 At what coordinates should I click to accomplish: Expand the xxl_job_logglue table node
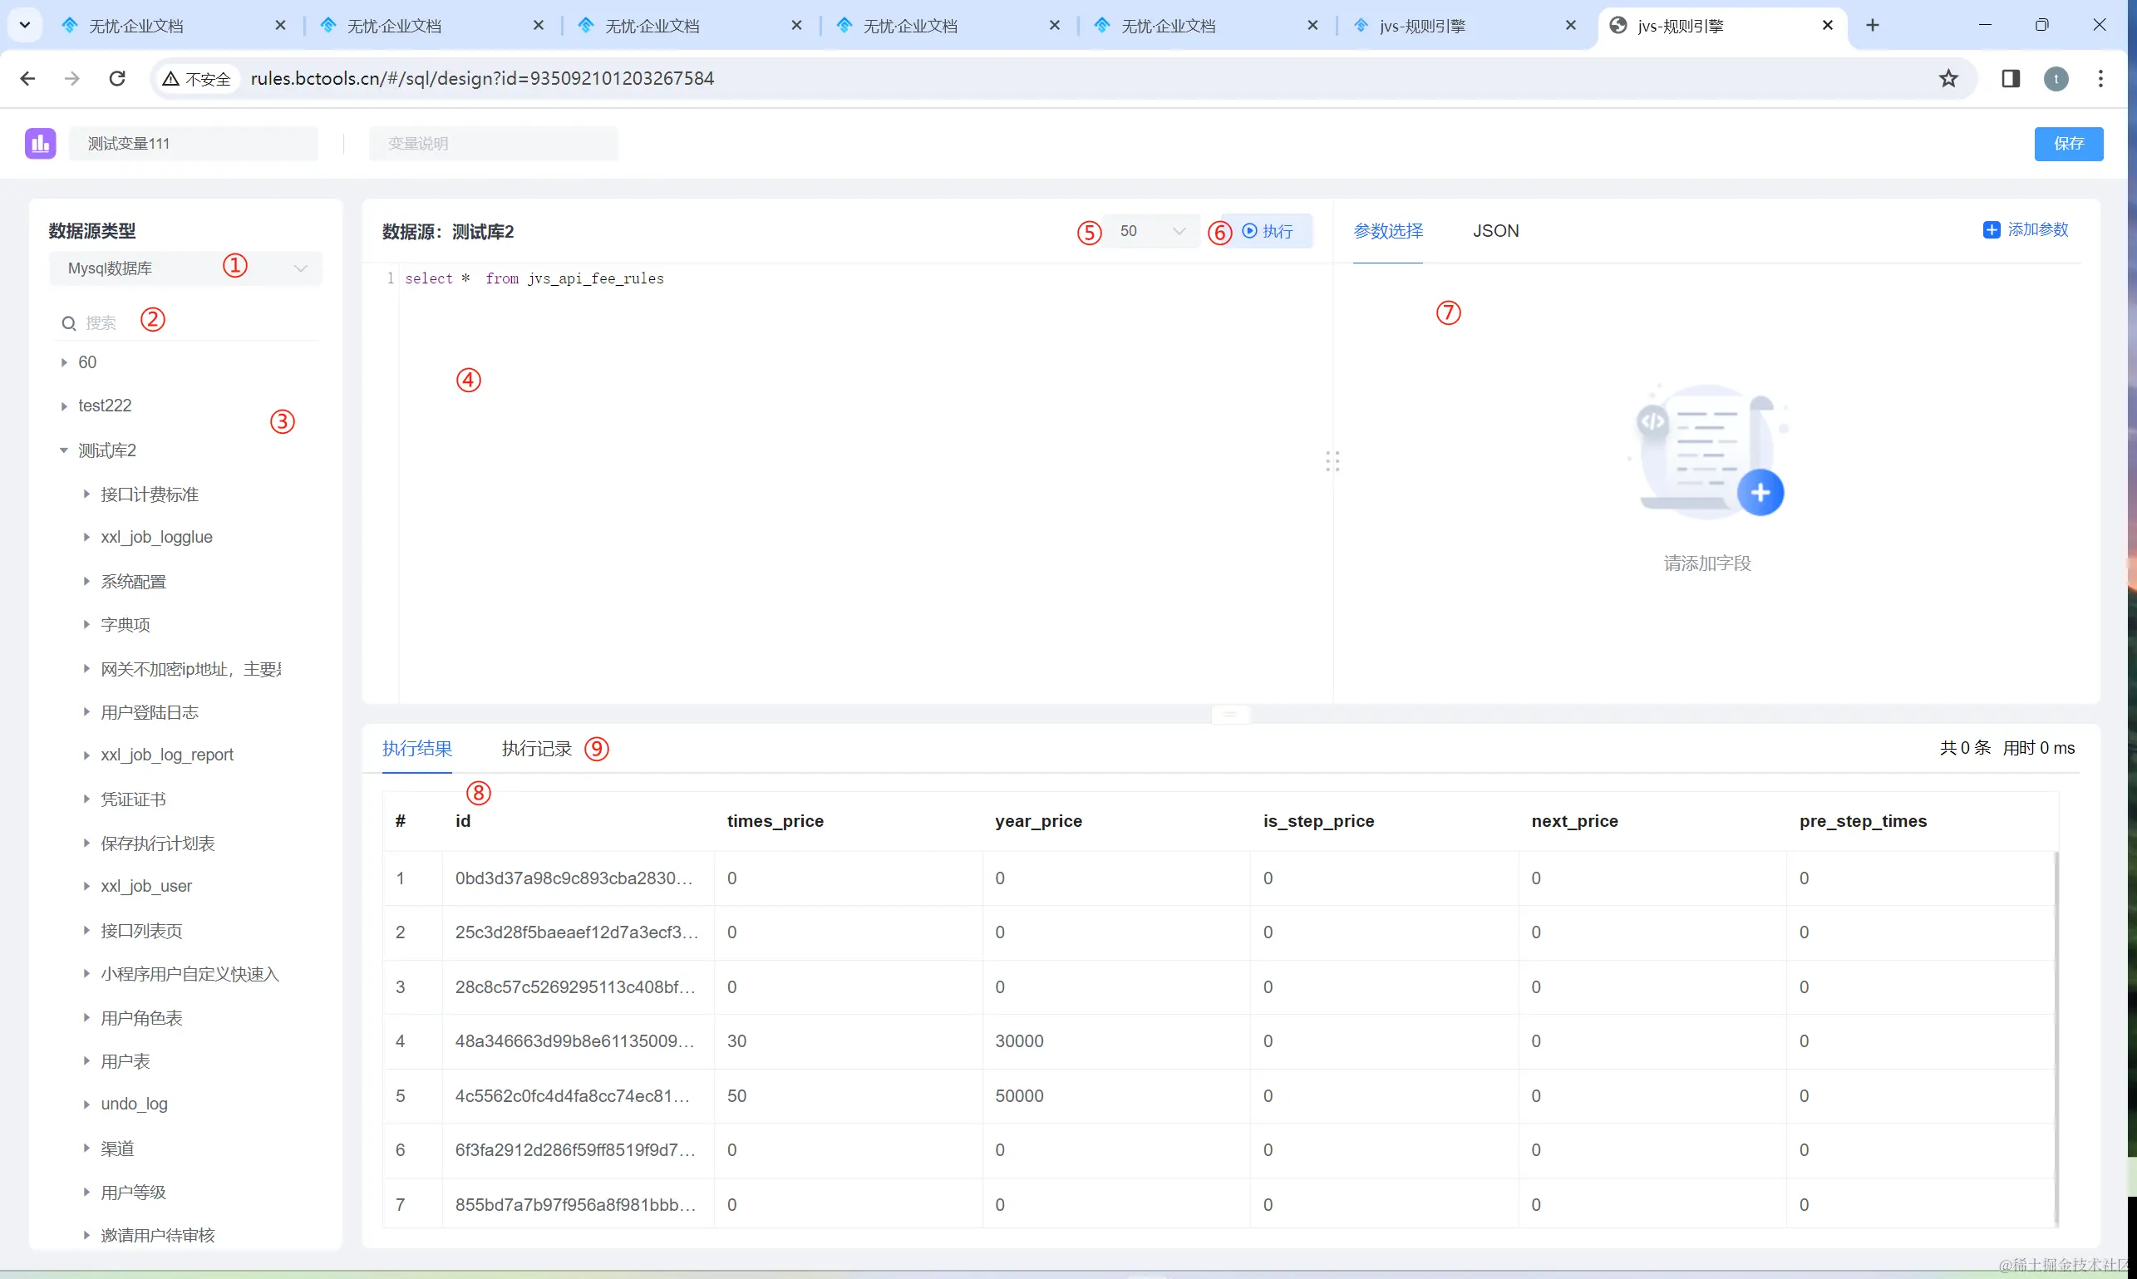[86, 537]
